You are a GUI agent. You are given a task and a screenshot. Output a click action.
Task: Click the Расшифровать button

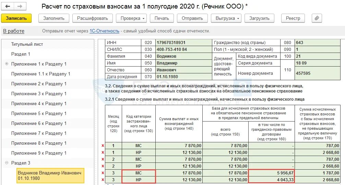point(92,18)
